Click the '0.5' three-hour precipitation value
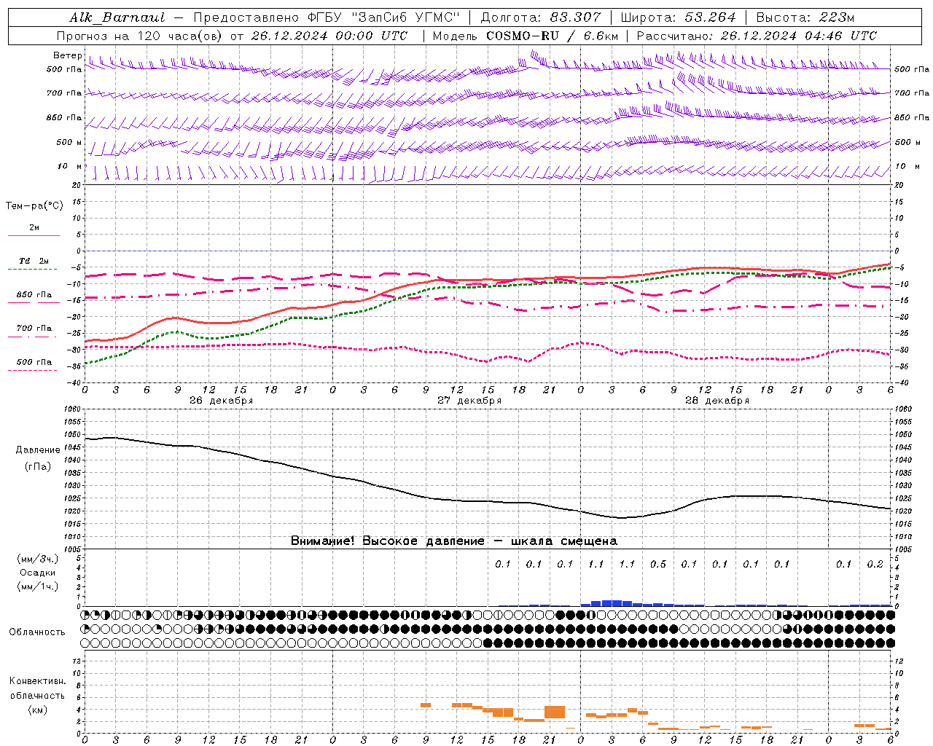Screen dimensions: 933x746 658,565
